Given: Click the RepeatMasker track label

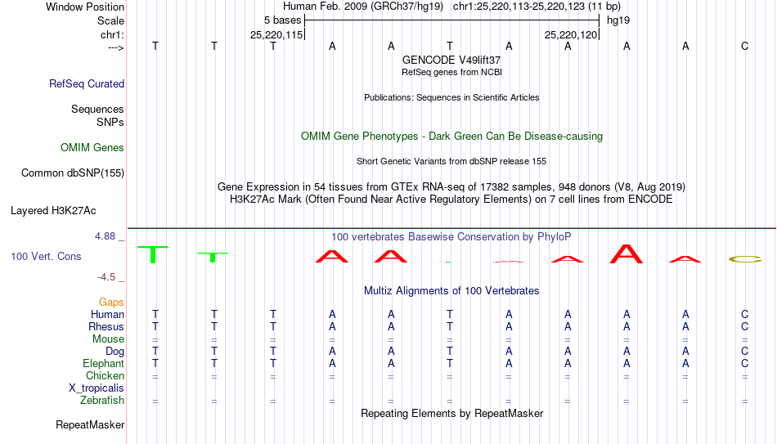Looking at the screenshot, I should (x=90, y=424).
